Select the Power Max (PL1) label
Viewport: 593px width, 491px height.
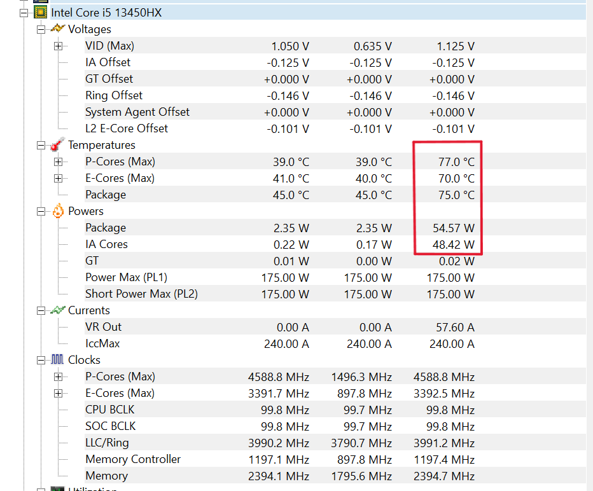coord(127,278)
